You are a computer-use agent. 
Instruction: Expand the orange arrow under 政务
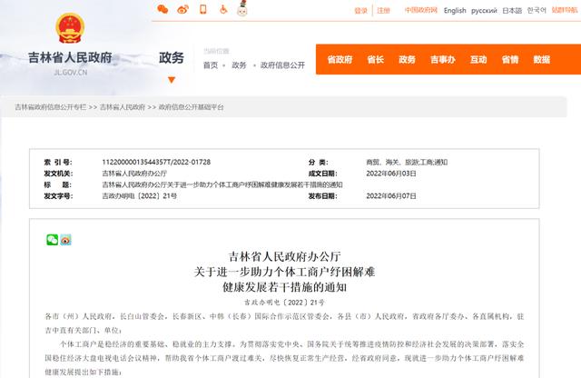pos(172,80)
